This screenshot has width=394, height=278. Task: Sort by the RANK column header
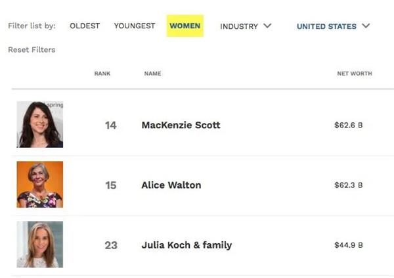pyautogui.click(x=102, y=74)
